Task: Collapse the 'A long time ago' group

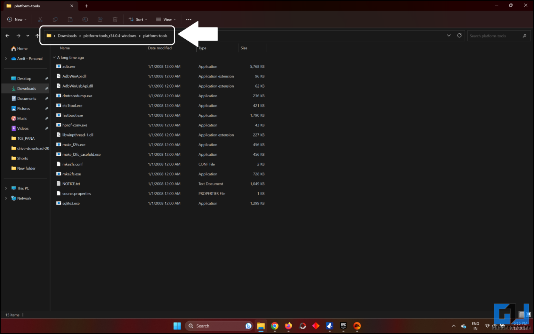Action: (54, 58)
